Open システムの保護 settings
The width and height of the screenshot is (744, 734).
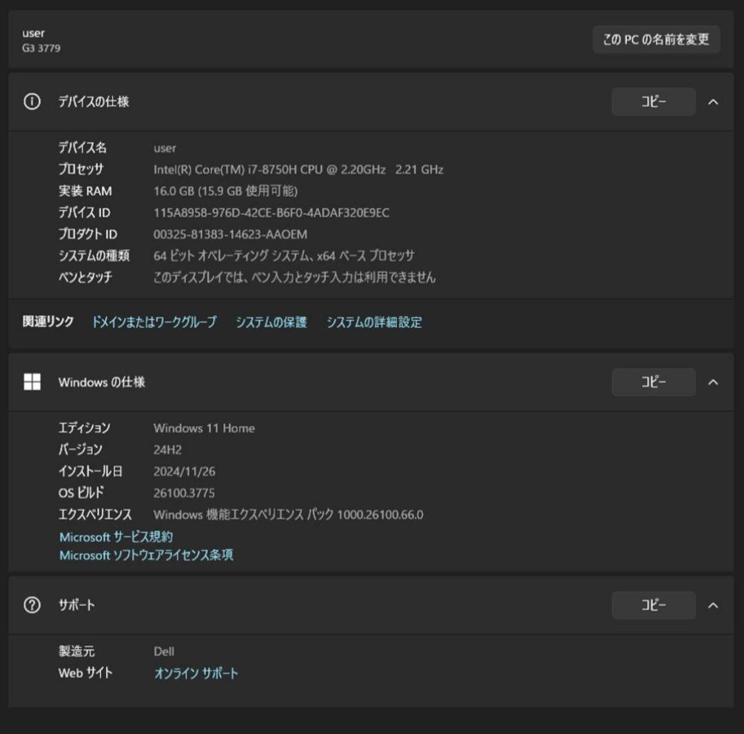pos(272,321)
